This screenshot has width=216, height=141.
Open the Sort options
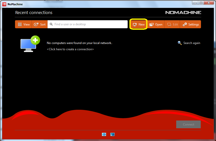tap(40, 24)
